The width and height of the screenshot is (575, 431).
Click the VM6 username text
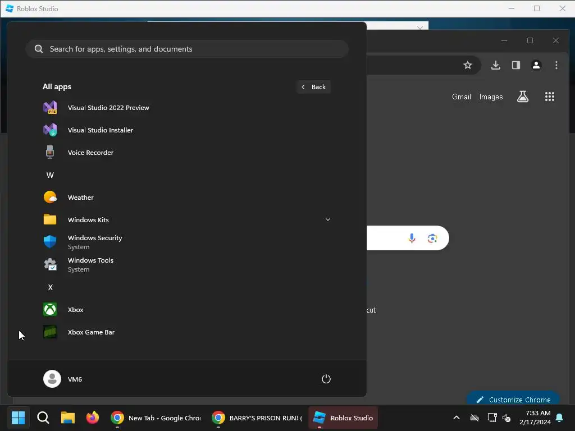tap(75, 379)
